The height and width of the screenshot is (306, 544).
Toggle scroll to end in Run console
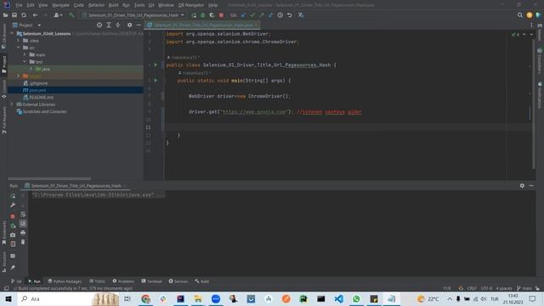tap(23, 223)
